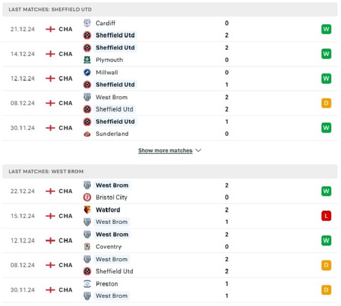Click the Sunderland club crest icon
Viewport: 341px width, 306px height.
point(87,134)
